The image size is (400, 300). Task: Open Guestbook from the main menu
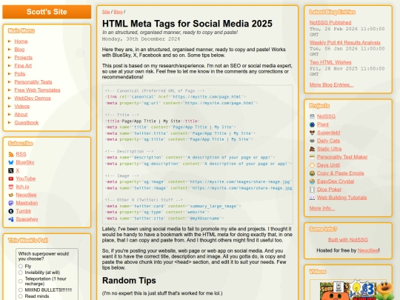pos(27,123)
